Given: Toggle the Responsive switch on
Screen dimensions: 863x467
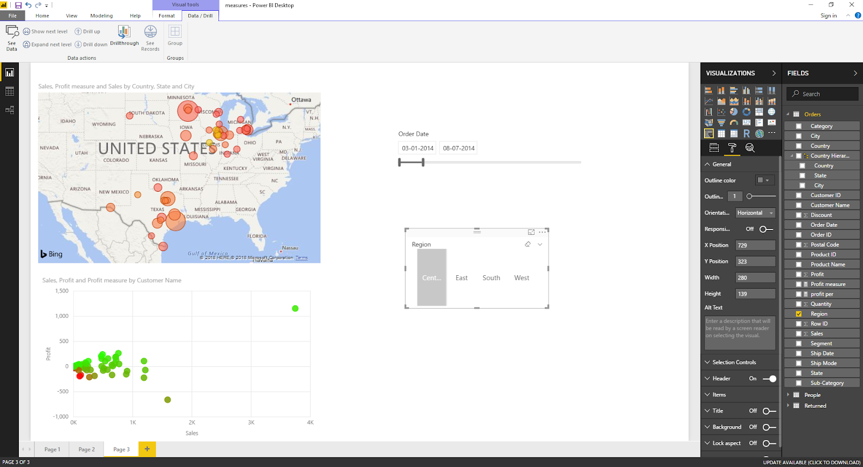Looking at the screenshot, I should [x=766, y=229].
